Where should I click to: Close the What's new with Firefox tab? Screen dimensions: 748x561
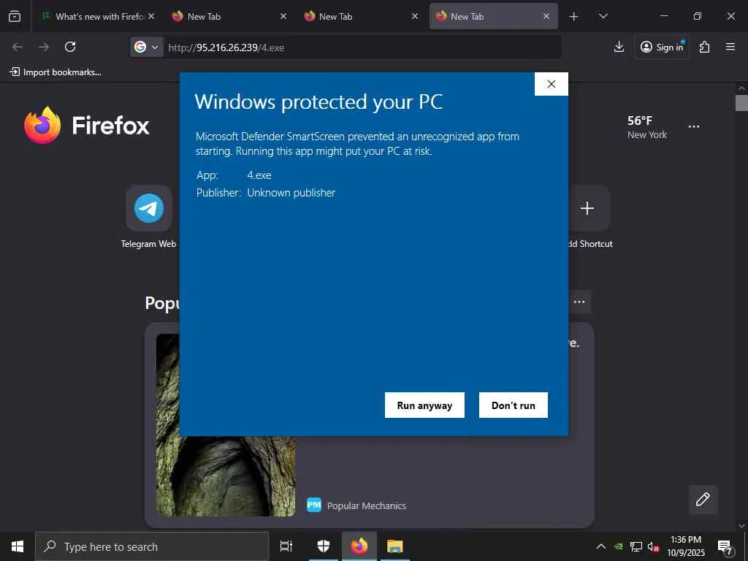[151, 16]
